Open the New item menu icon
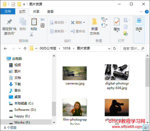The image size is (150, 131). 104,19
